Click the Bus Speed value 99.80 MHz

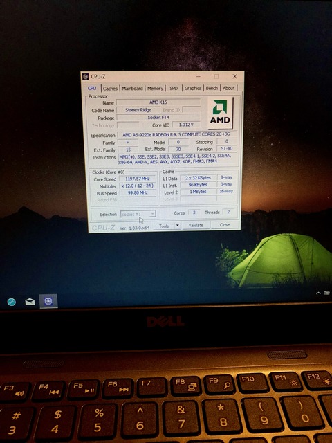(x=138, y=192)
